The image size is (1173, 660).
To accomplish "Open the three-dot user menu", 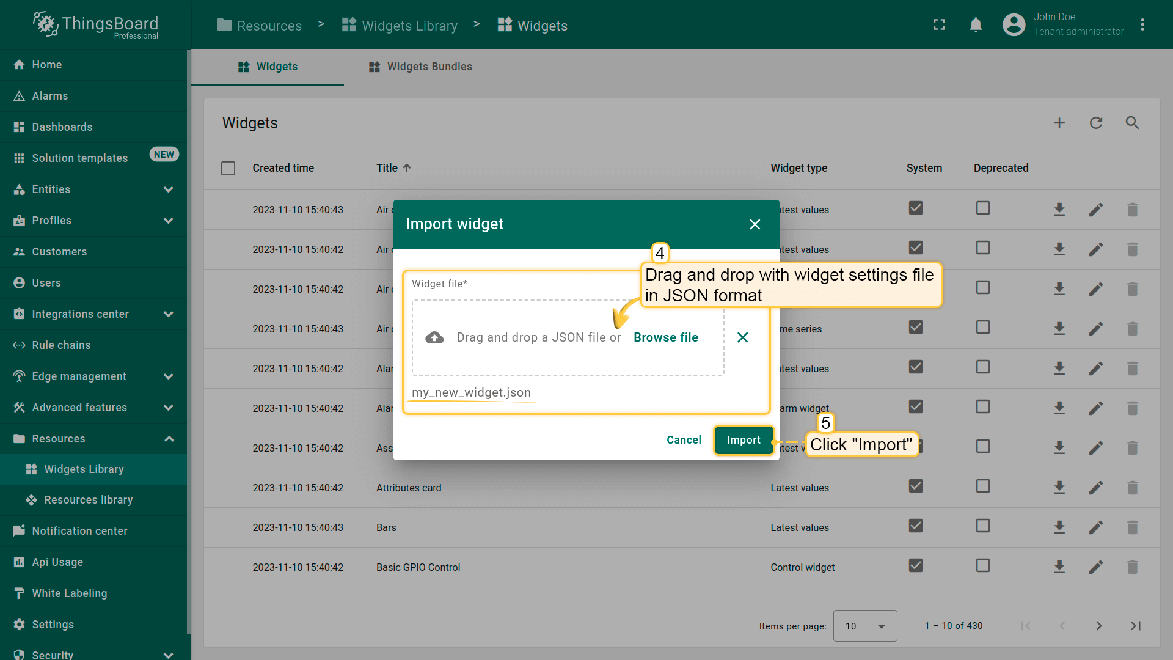I will [x=1142, y=24].
